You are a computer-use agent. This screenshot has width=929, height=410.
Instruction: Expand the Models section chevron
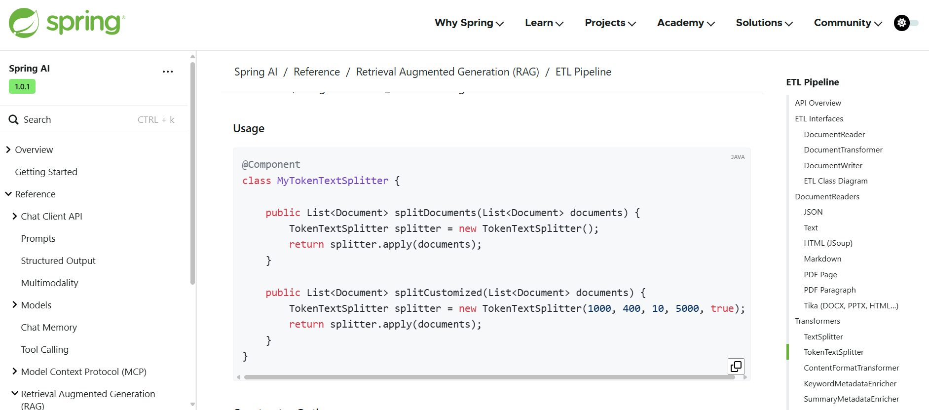[14, 305]
